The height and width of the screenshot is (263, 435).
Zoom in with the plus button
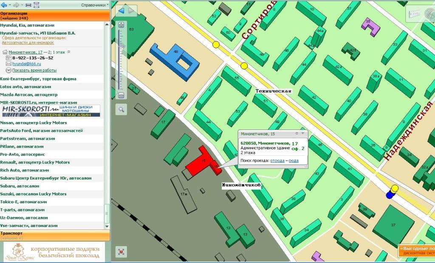121,25
